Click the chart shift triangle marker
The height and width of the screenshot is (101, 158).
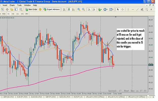click(116, 17)
